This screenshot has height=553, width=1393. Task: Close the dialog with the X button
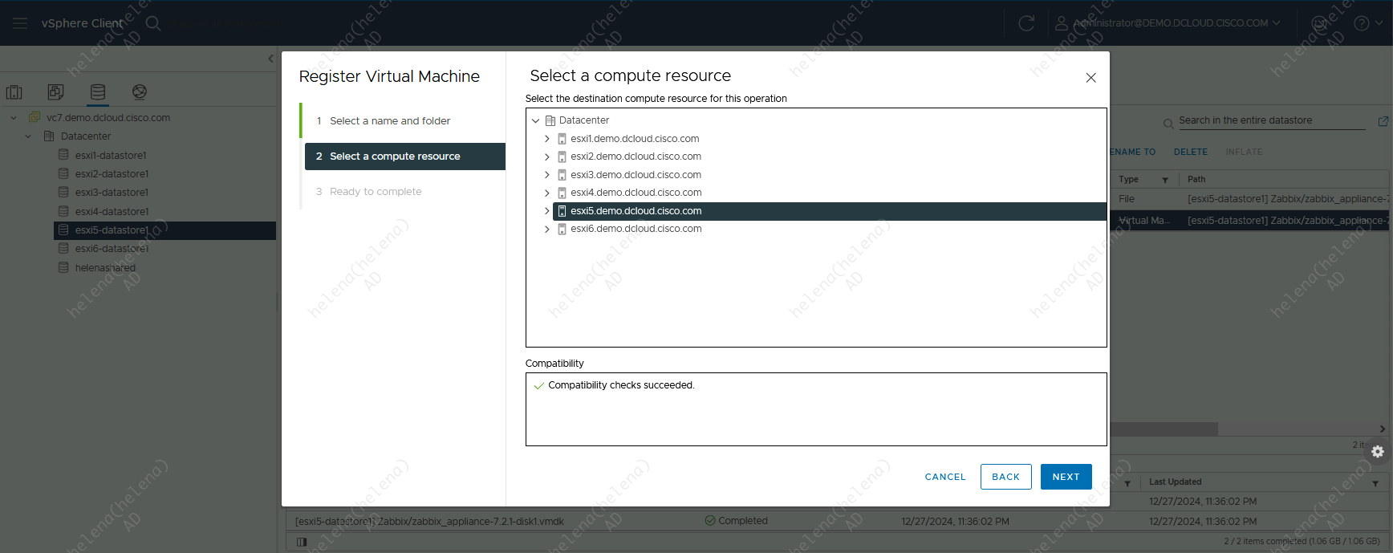coord(1090,78)
